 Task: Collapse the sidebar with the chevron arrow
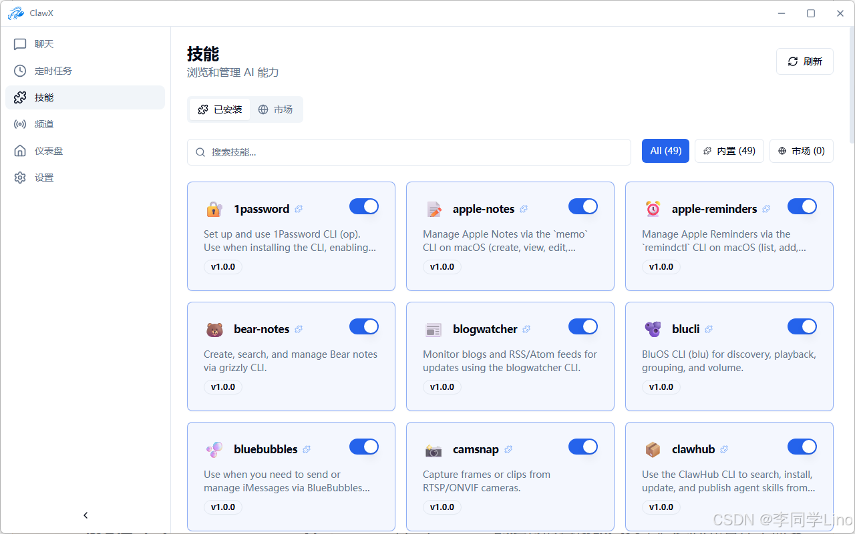tap(85, 515)
